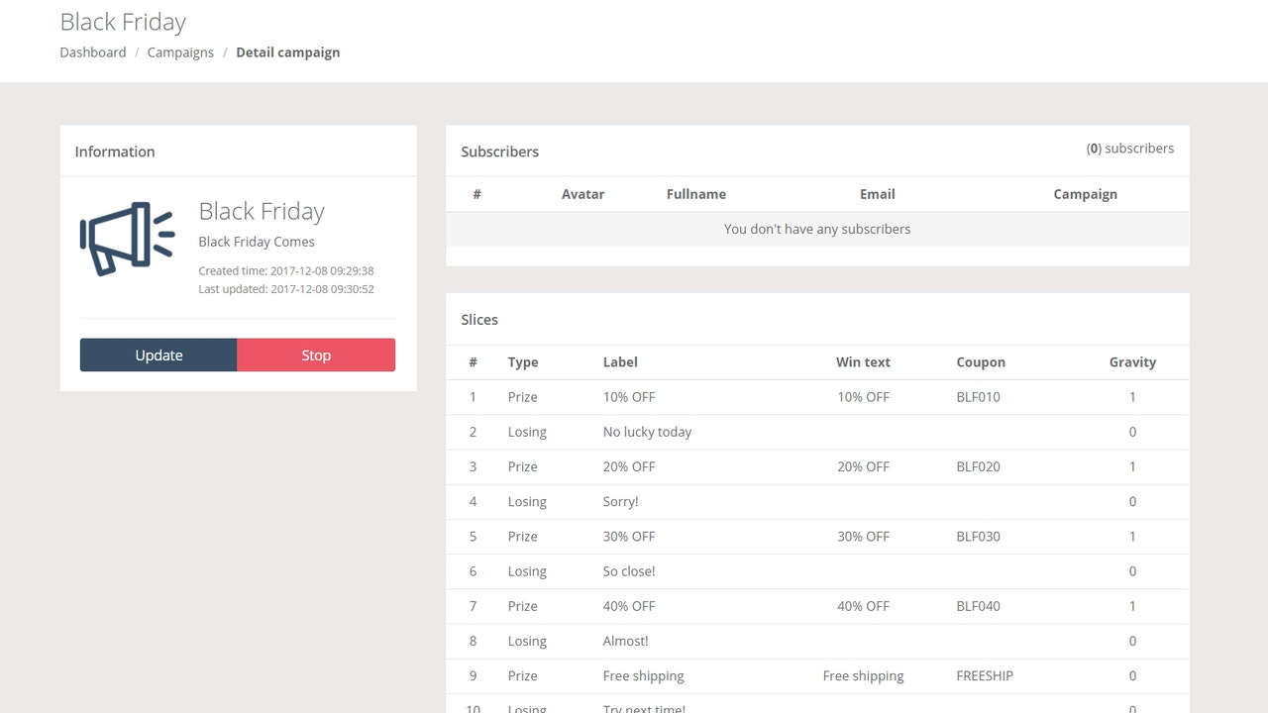This screenshot has height=713, width=1268.
Task: Click the (0) subscribers count
Action: click(1130, 149)
